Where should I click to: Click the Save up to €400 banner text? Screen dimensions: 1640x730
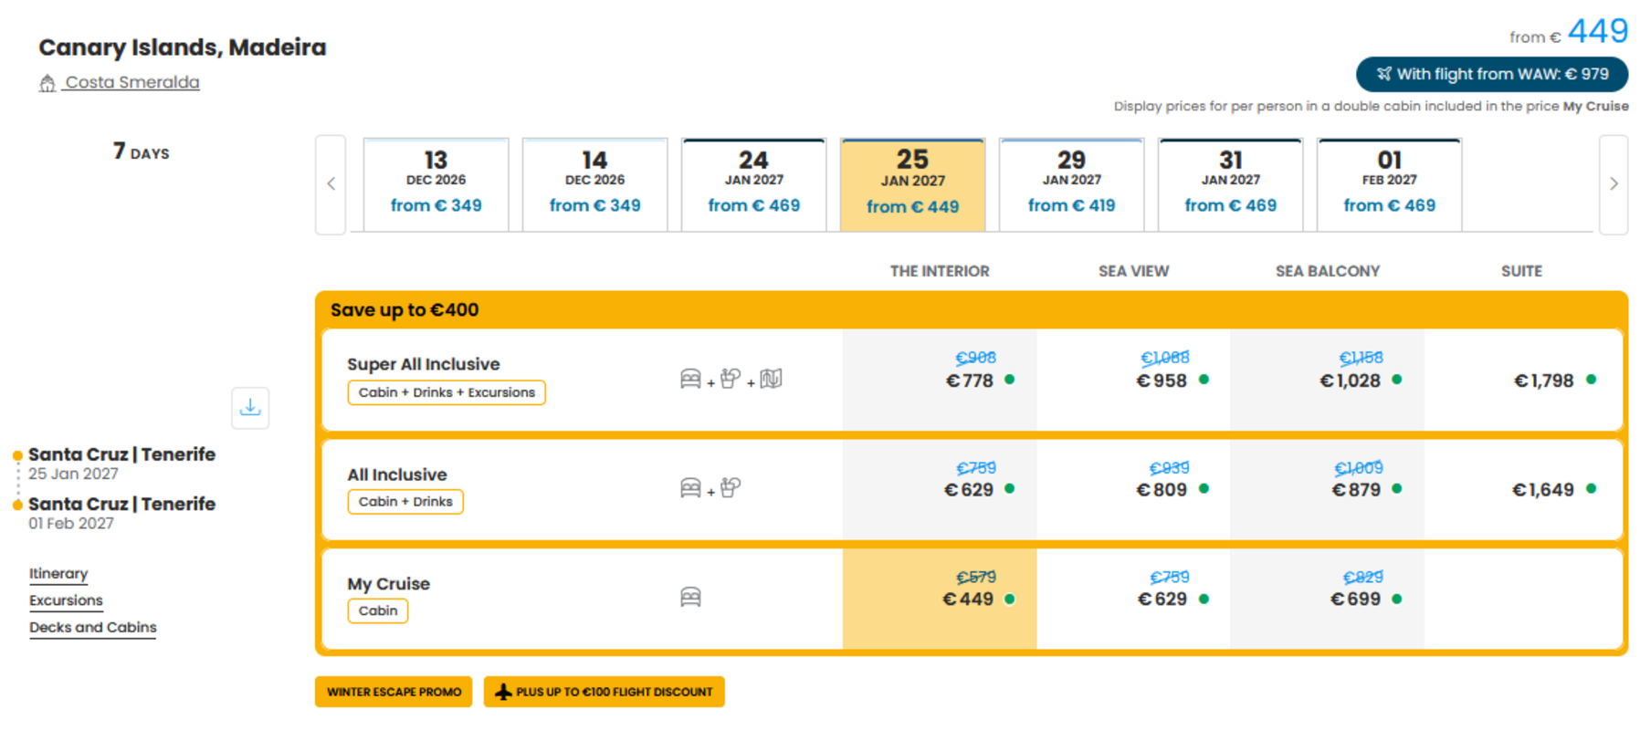coord(405,310)
